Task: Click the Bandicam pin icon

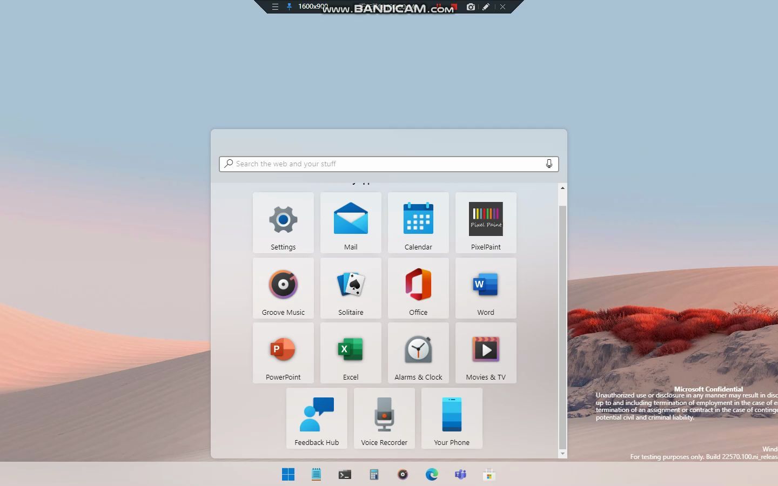Action: (x=289, y=7)
